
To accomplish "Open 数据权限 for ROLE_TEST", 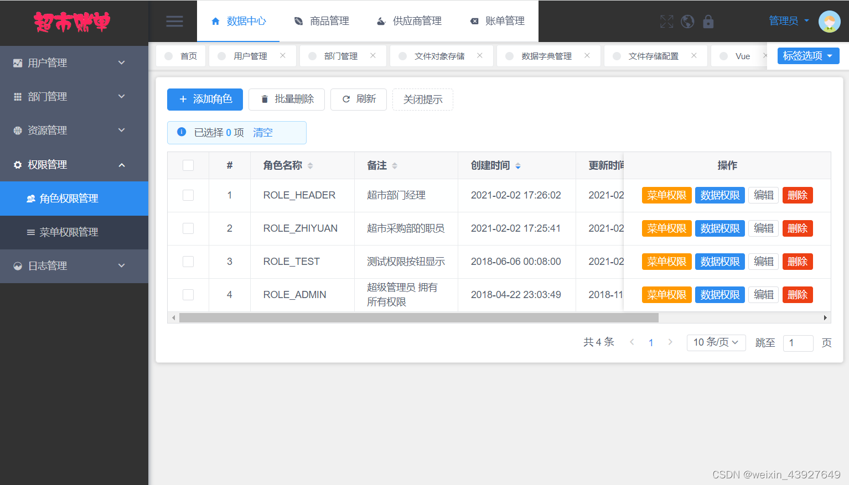I will [x=719, y=262].
